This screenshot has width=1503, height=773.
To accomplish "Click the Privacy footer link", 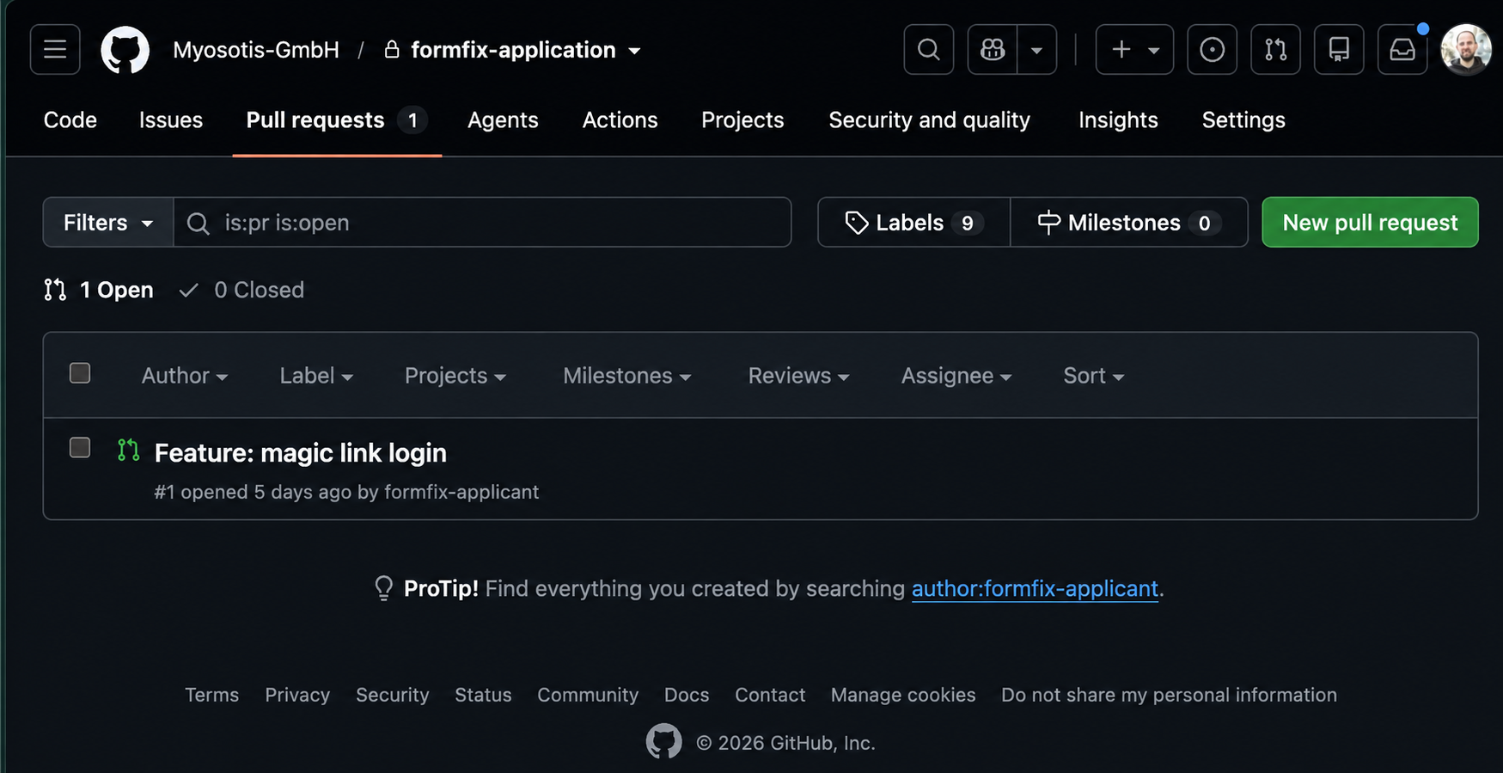I will (297, 695).
